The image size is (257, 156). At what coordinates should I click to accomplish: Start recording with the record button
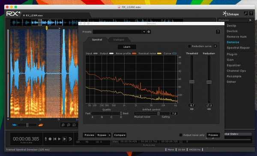50,139
